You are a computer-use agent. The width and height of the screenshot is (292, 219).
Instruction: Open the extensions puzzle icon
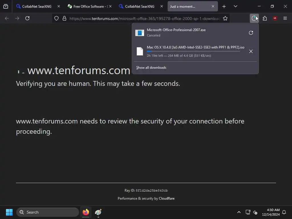(265, 18)
